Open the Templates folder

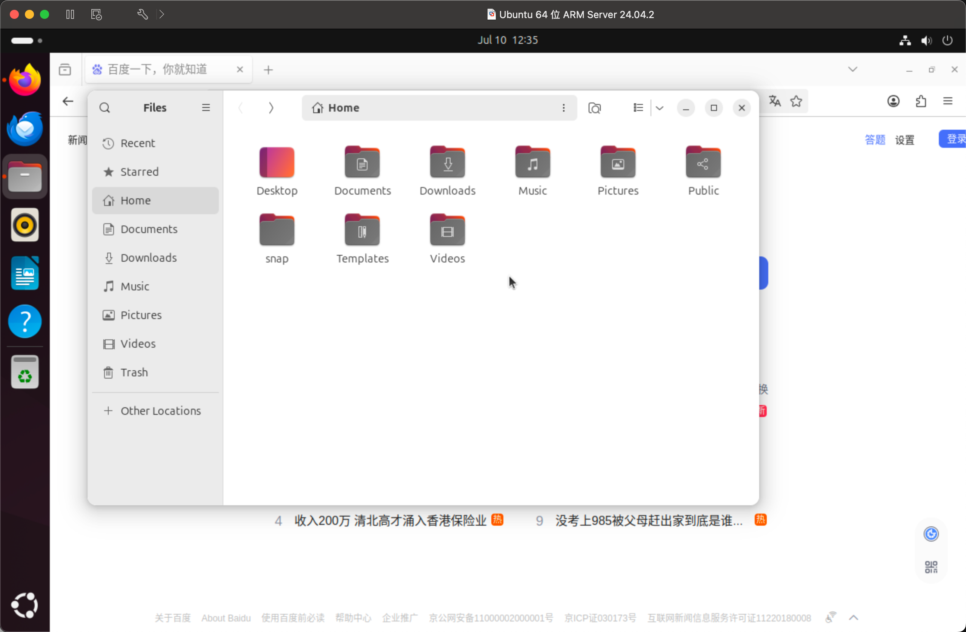point(362,239)
